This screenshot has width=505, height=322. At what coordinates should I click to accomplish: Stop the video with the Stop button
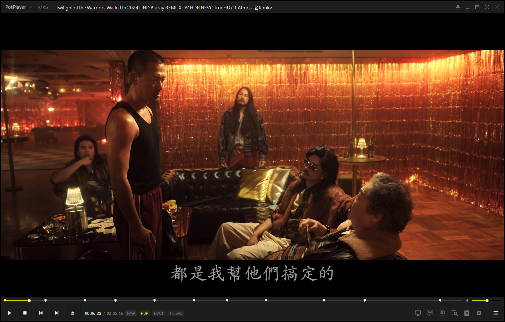(x=25, y=313)
